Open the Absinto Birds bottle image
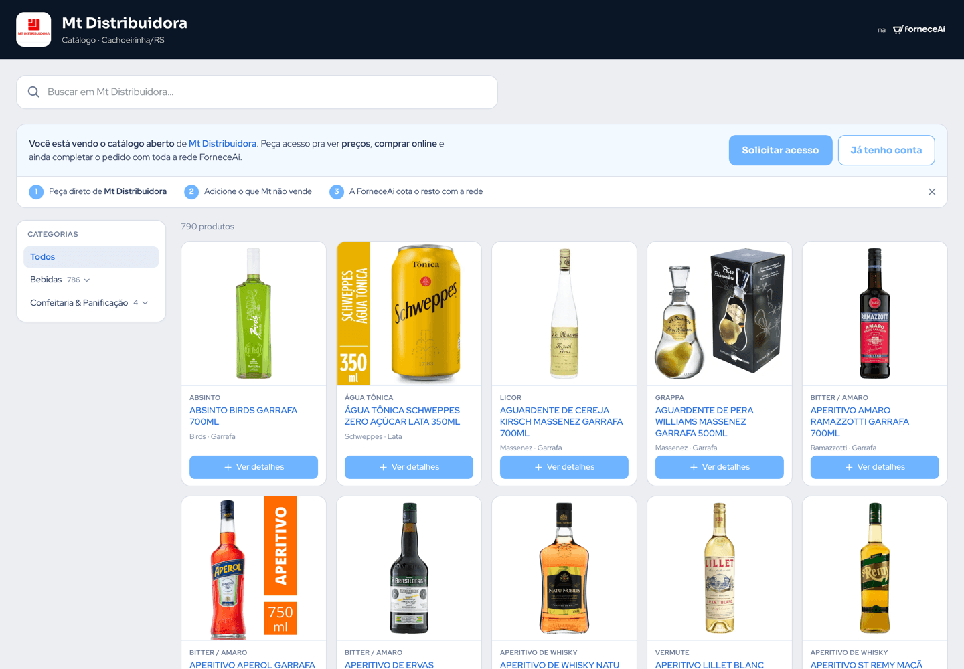This screenshot has width=964, height=669. click(x=254, y=314)
